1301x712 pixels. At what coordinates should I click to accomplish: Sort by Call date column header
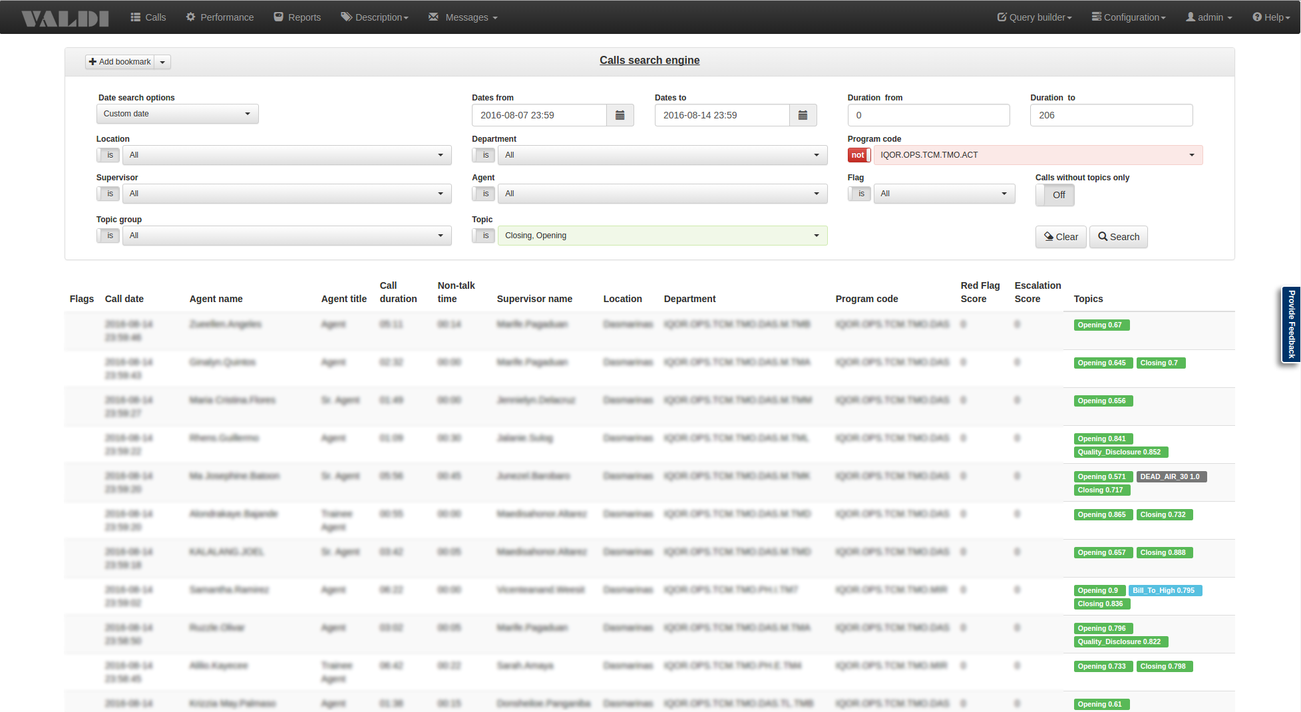(x=124, y=299)
